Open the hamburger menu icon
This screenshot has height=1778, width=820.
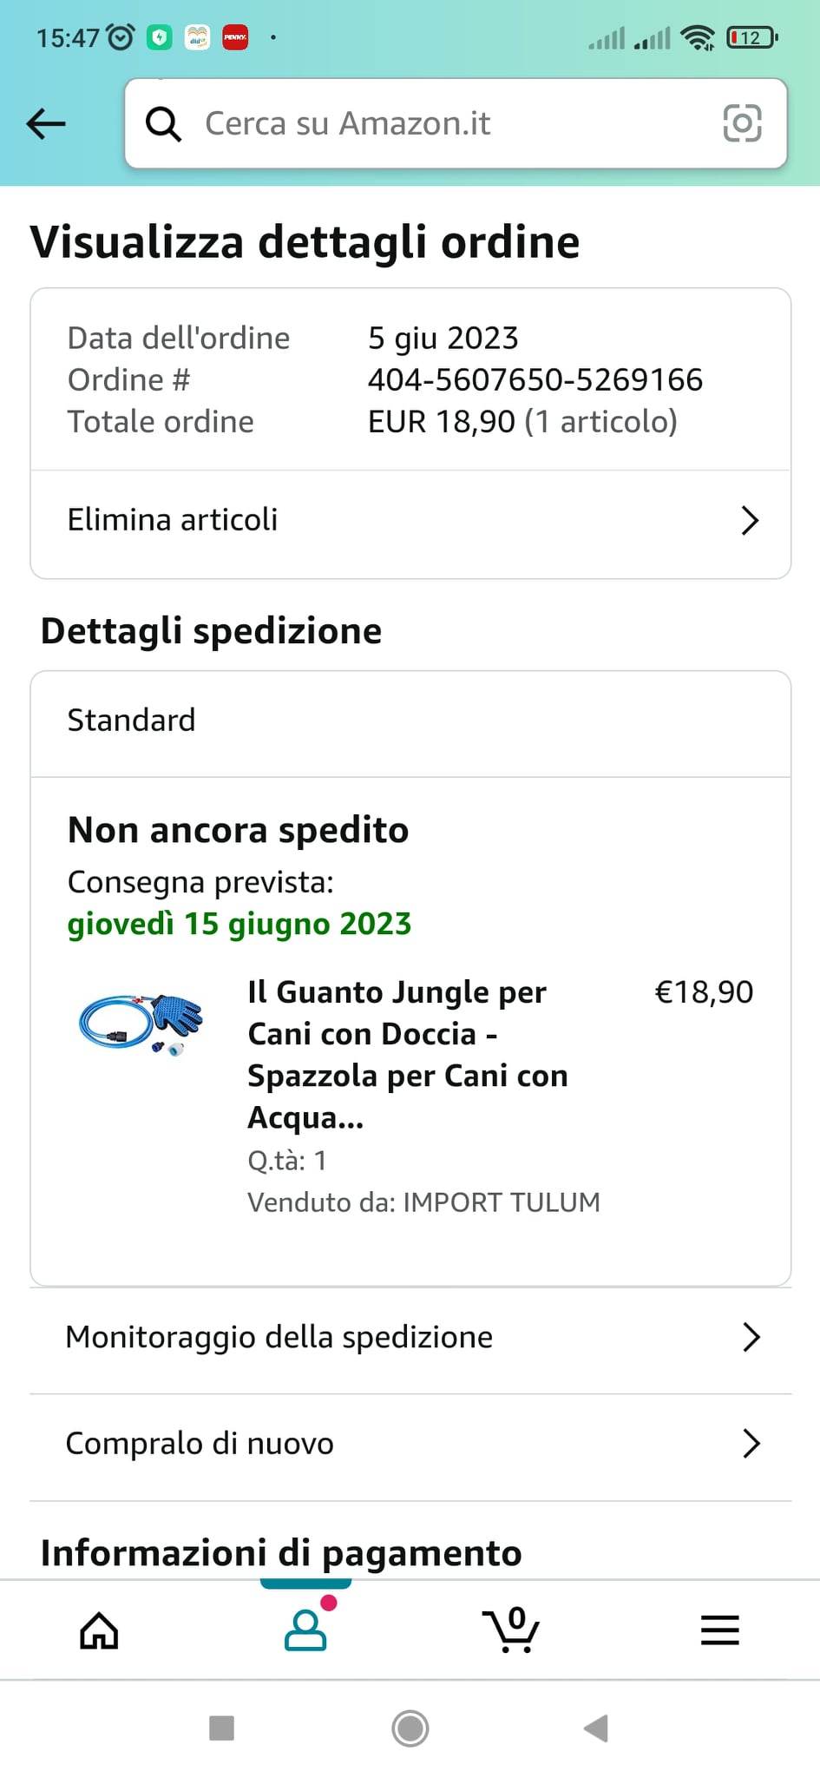point(720,1630)
